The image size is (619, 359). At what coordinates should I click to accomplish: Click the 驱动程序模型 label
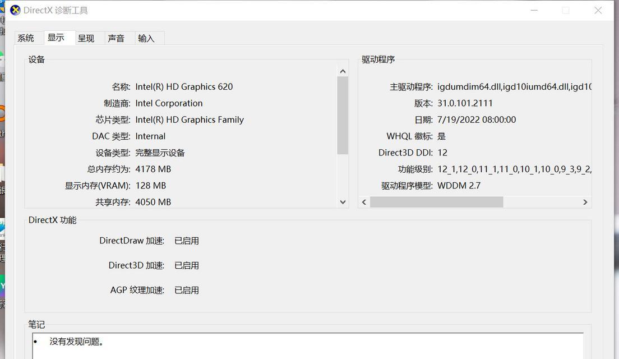(x=407, y=186)
